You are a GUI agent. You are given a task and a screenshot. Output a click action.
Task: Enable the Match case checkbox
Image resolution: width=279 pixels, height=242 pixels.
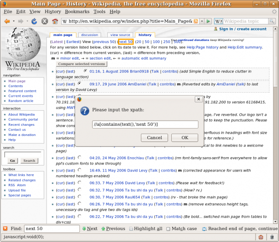(x=168, y=229)
